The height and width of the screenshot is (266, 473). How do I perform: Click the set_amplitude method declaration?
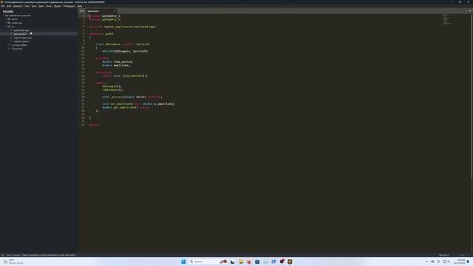(138, 103)
